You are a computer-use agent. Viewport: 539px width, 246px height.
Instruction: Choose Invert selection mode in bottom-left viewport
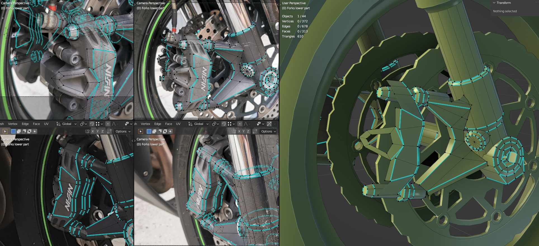(29, 131)
